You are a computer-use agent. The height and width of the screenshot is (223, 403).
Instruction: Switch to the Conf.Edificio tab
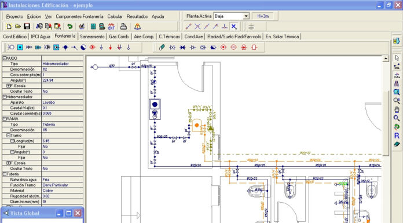(15, 36)
